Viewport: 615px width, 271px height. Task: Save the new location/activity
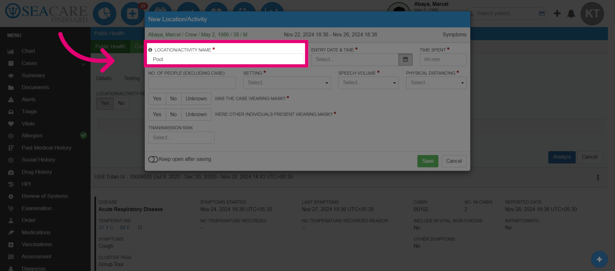(x=428, y=161)
